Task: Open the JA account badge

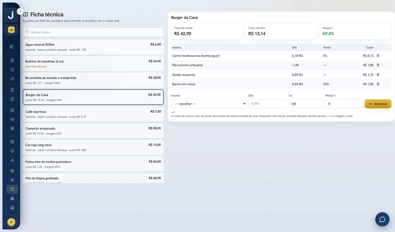Action: [11, 30]
